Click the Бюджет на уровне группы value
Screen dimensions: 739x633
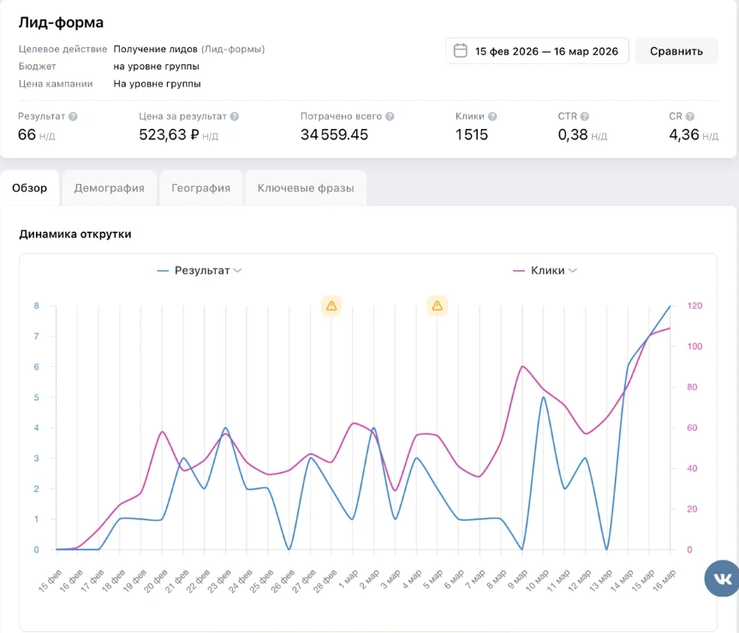(x=156, y=67)
